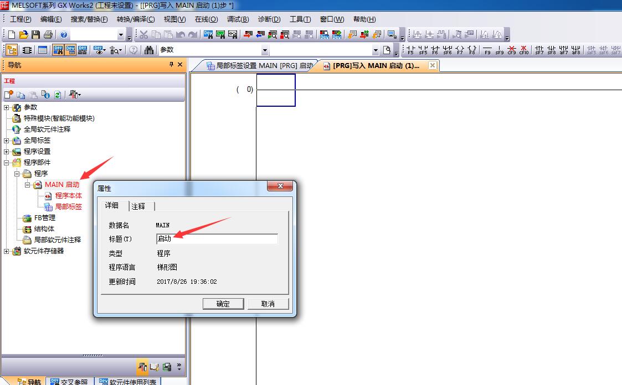Click the 取消 button
Screen dimensions: 622x385
click(268, 304)
